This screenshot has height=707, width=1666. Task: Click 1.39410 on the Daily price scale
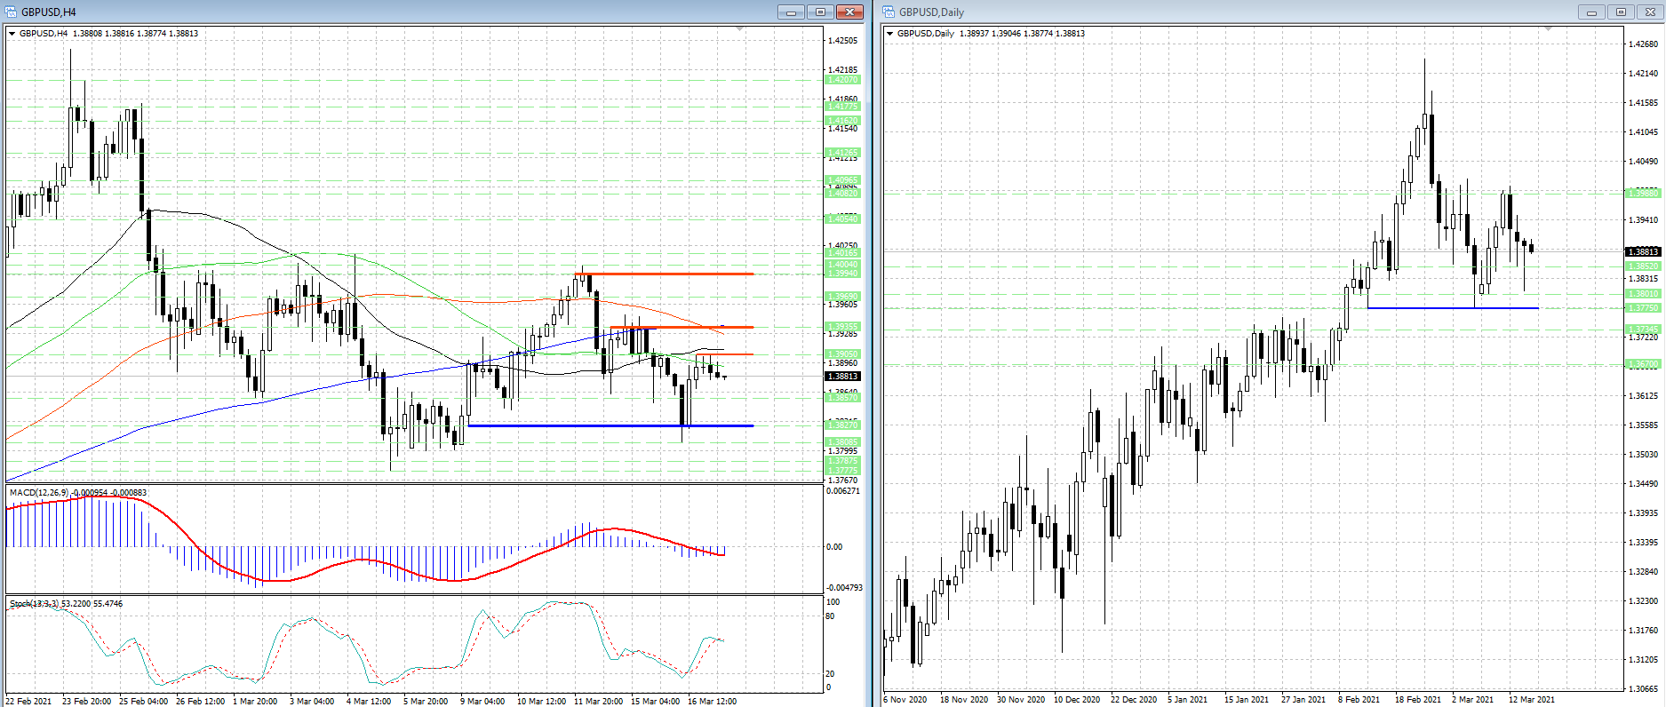click(1643, 220)
